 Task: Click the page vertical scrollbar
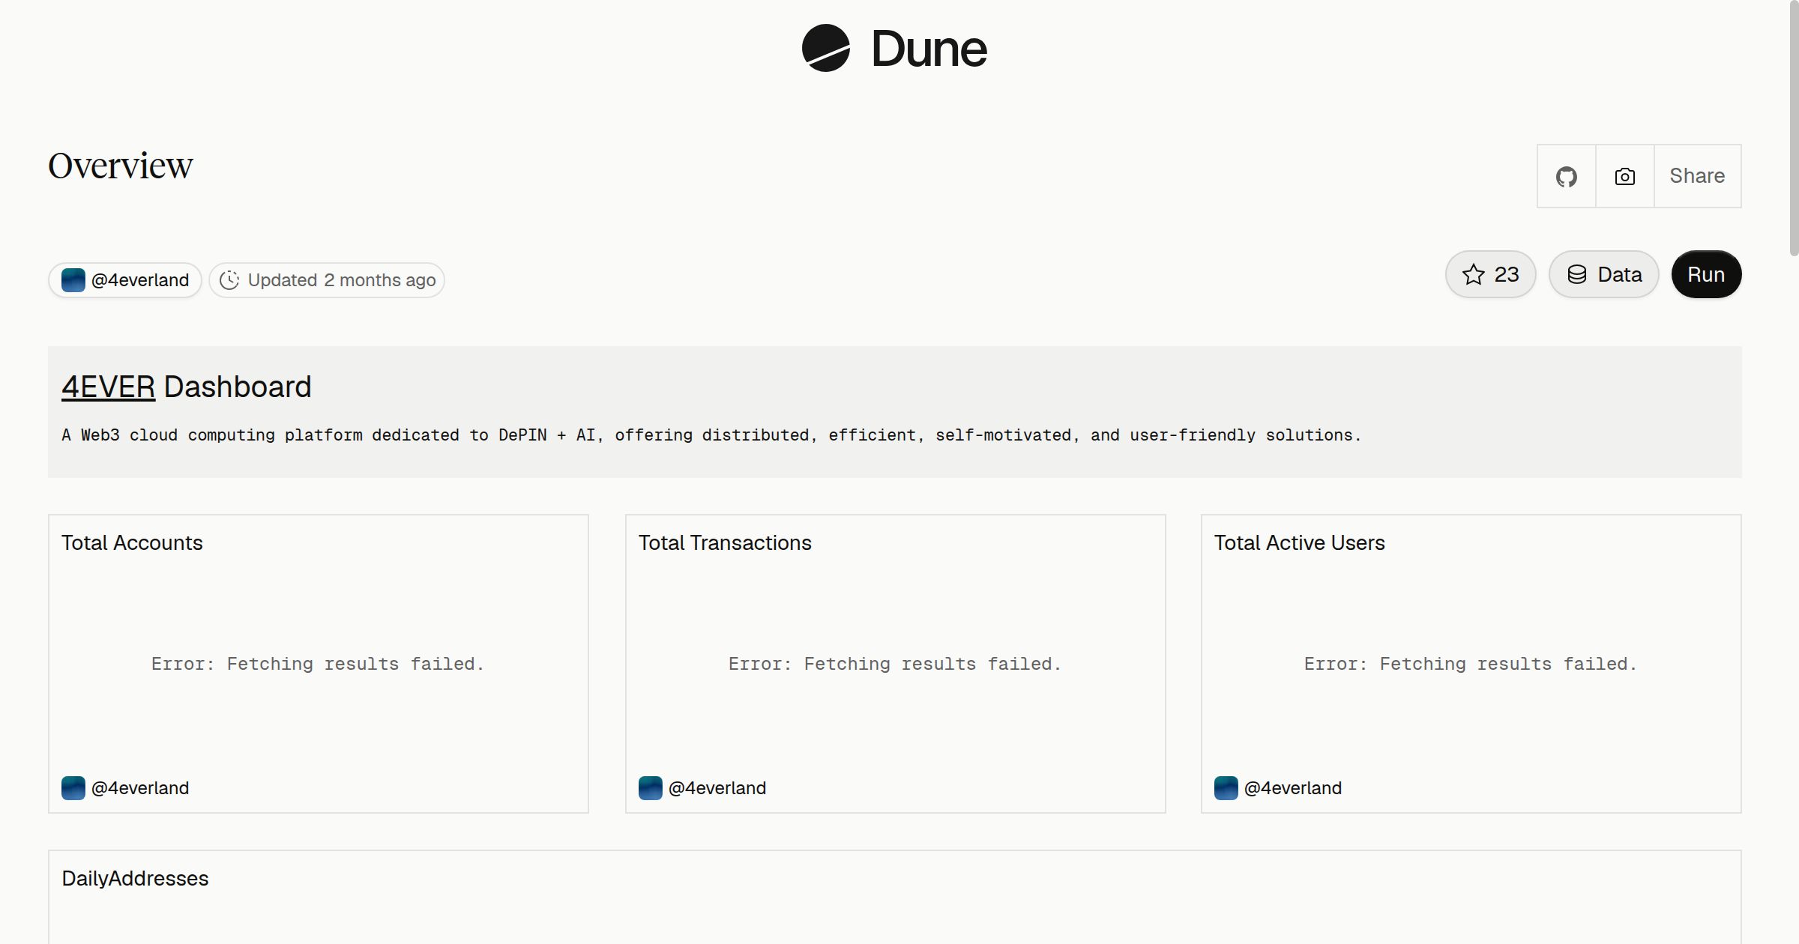(x=1793, y=129)
